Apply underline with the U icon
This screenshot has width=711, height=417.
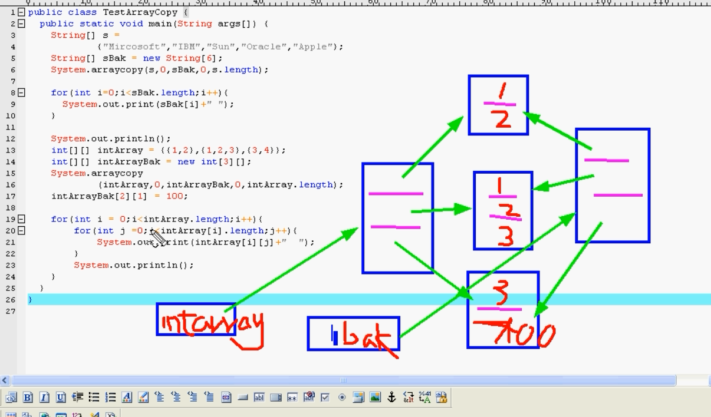(x=61, y=398)
